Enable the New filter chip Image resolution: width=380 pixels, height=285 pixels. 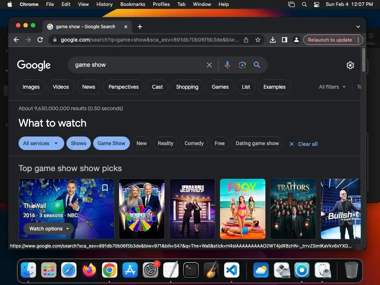(x=141, y=143)
